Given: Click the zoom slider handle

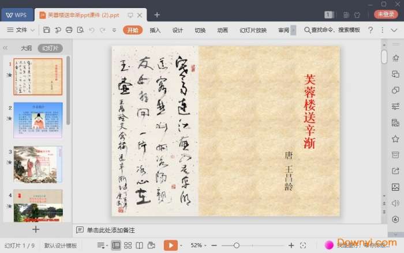Looking at the screenshot, I should [x=236, y=246].
